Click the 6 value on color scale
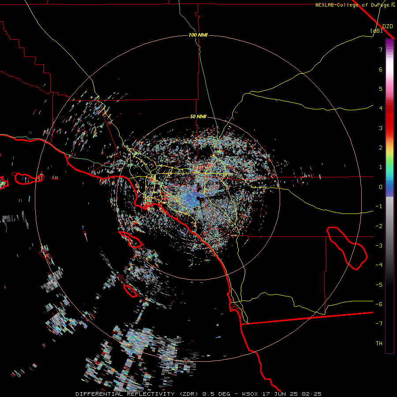 pyautogui.click(x=381, y=69)
